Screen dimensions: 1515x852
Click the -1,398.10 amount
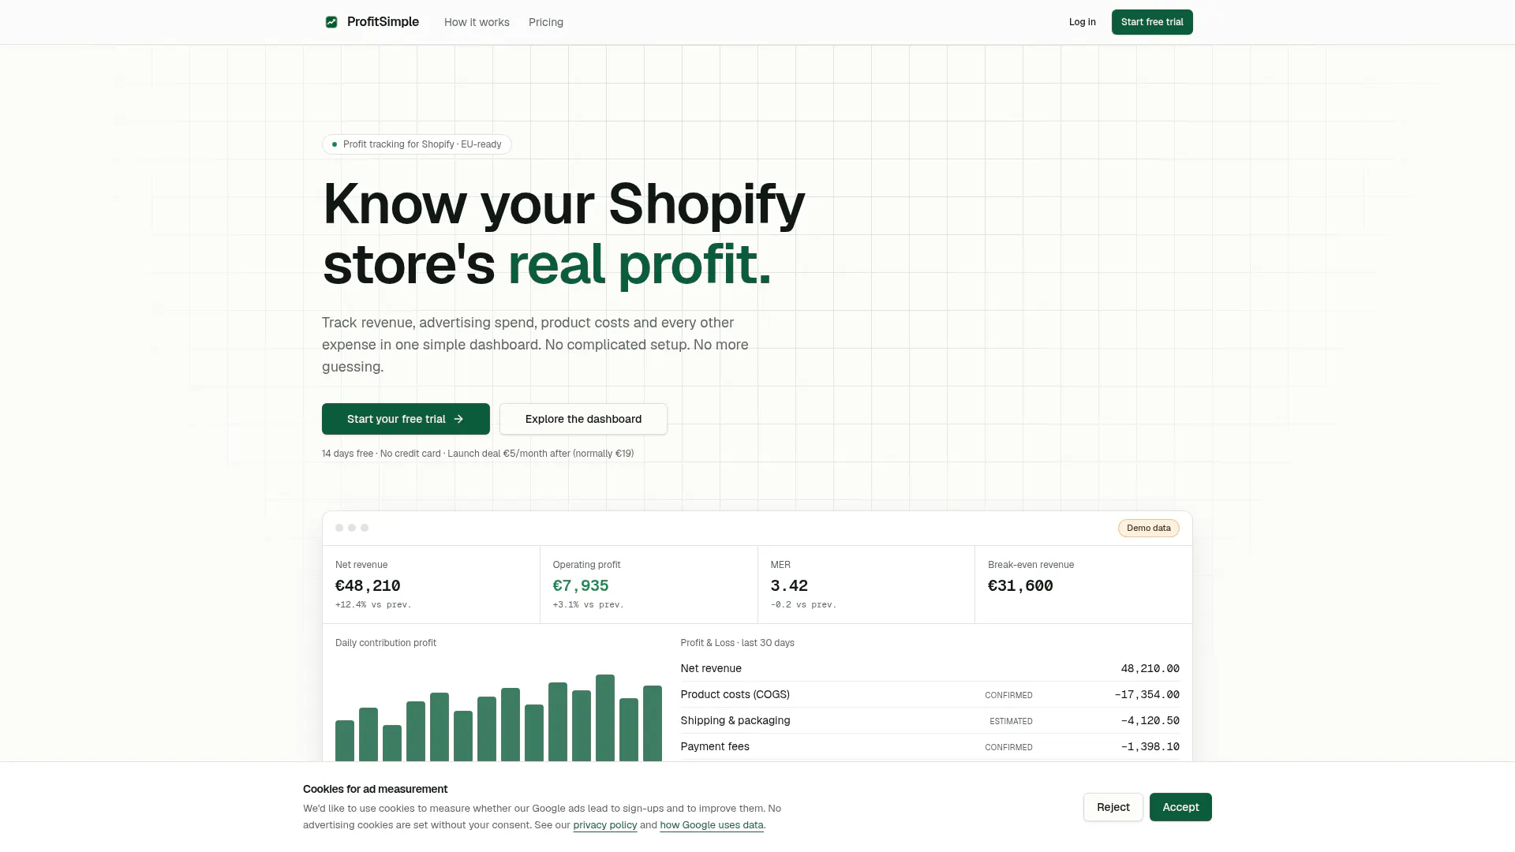[x=1150, y=746]
